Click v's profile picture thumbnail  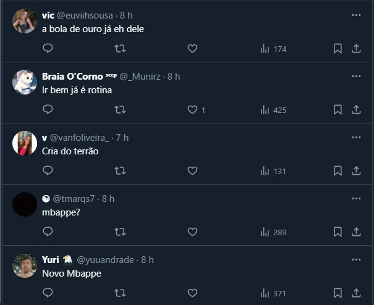(x=25, y=143)
